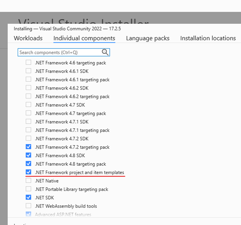Image resolution: width=241 pixels, height=225 pixels.
Task: Go to Installation locations tab
Action: [208, 38]
